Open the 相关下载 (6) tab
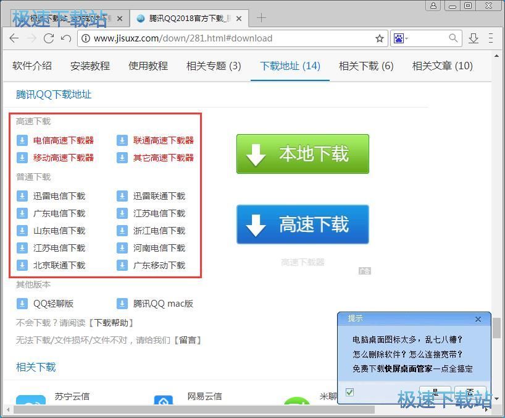This screenshot has height=418, width=505. coord(366,66)
